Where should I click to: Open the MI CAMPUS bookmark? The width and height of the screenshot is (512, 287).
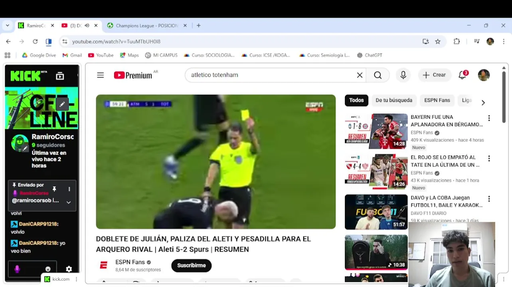click(x=161, y=55)
